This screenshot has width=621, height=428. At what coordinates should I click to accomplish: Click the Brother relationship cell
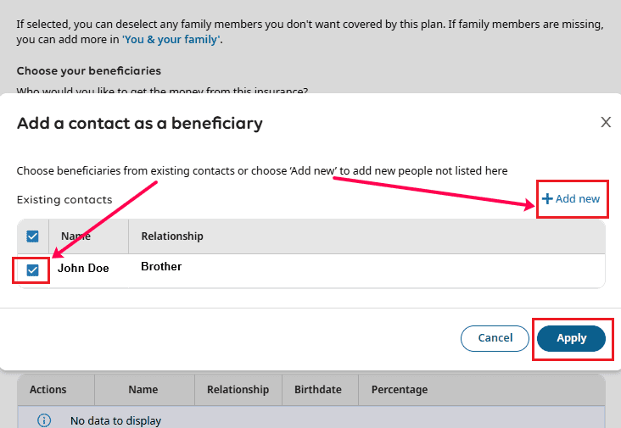pos(161,267)
